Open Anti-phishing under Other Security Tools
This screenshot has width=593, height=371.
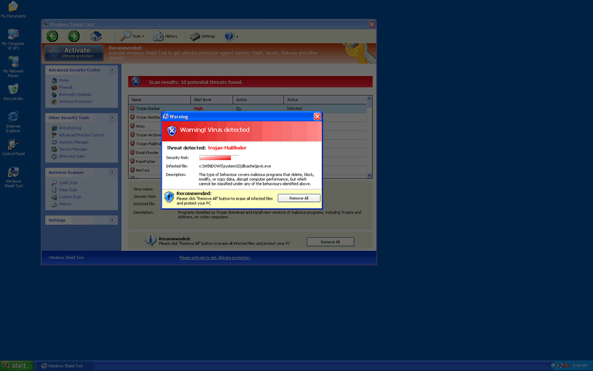pyautogui.click(x=70, y=128)
